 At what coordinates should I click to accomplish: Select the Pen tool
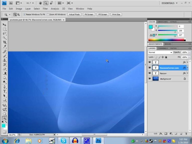[x=4, y=87]
